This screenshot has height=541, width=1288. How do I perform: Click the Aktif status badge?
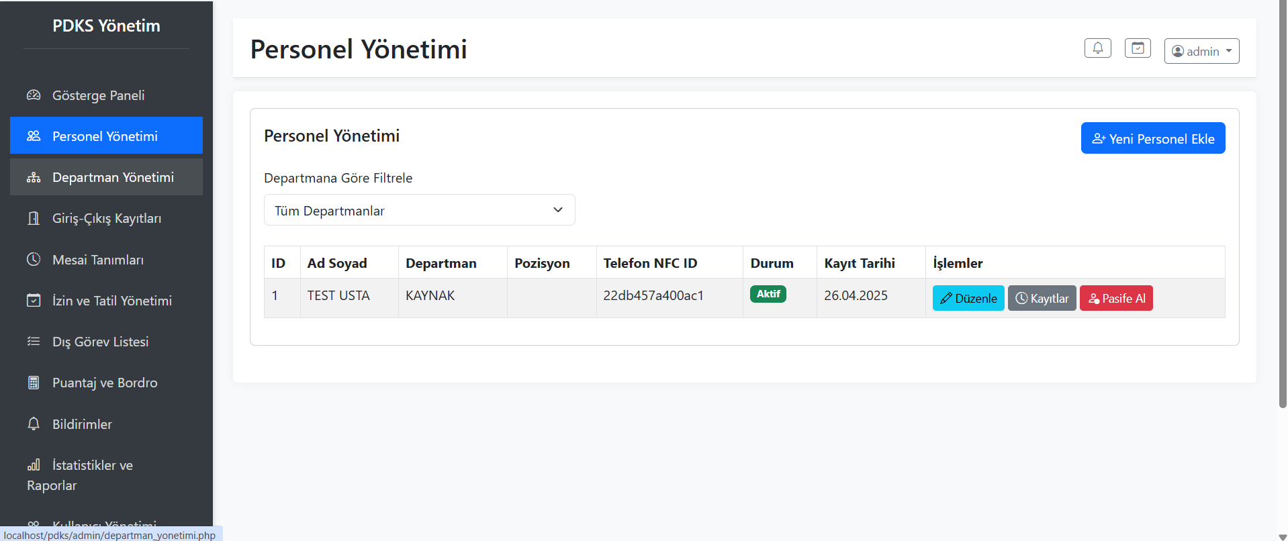[768, 294]
